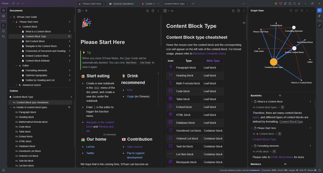
Task: Minimize the Graph View panel
Action: 313,11
